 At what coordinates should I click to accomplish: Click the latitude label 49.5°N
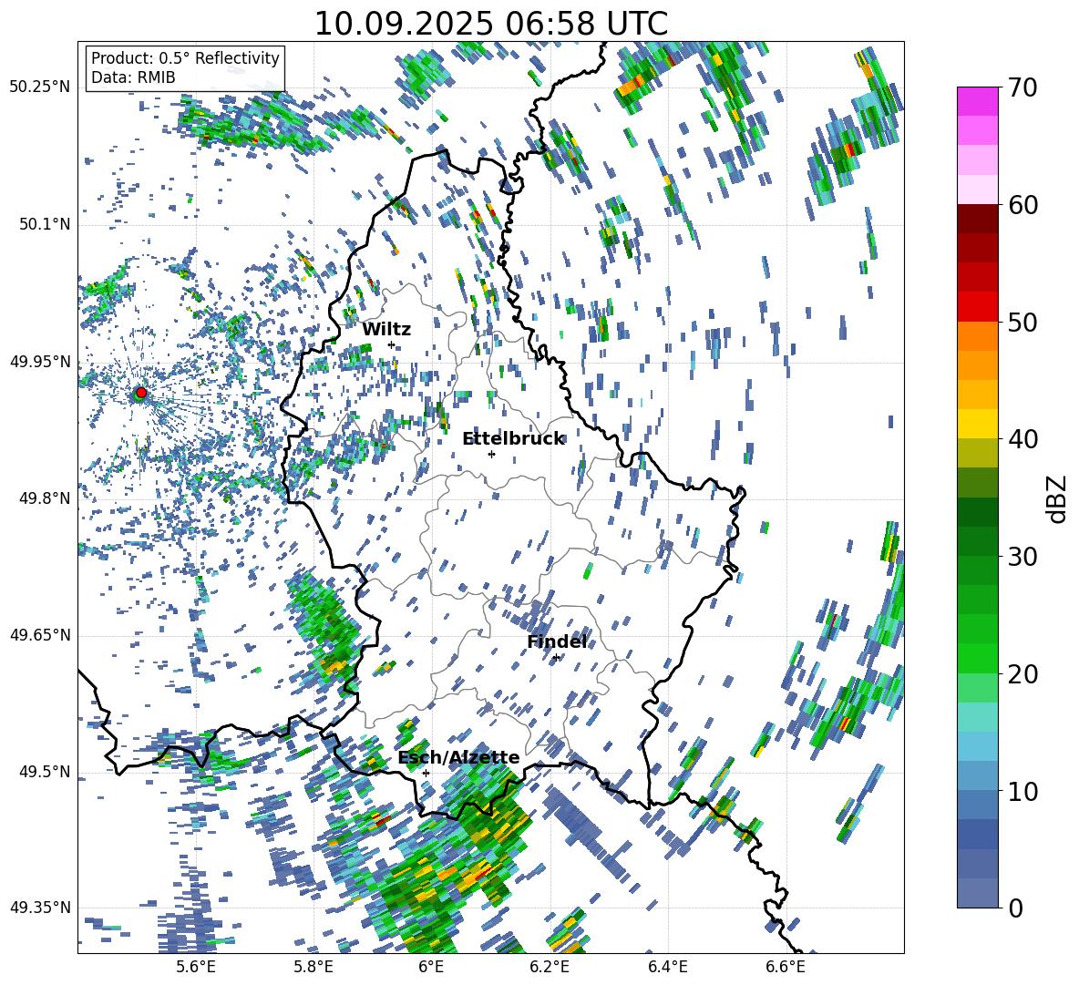click(x=44, y=772)
